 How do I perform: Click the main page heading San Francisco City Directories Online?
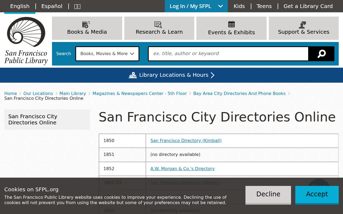click(x=217, y=117)
